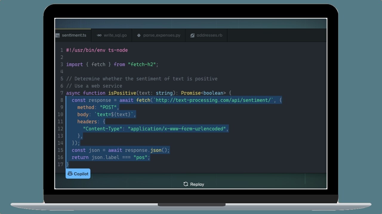Click the circular Replay arrow icon

185,184
